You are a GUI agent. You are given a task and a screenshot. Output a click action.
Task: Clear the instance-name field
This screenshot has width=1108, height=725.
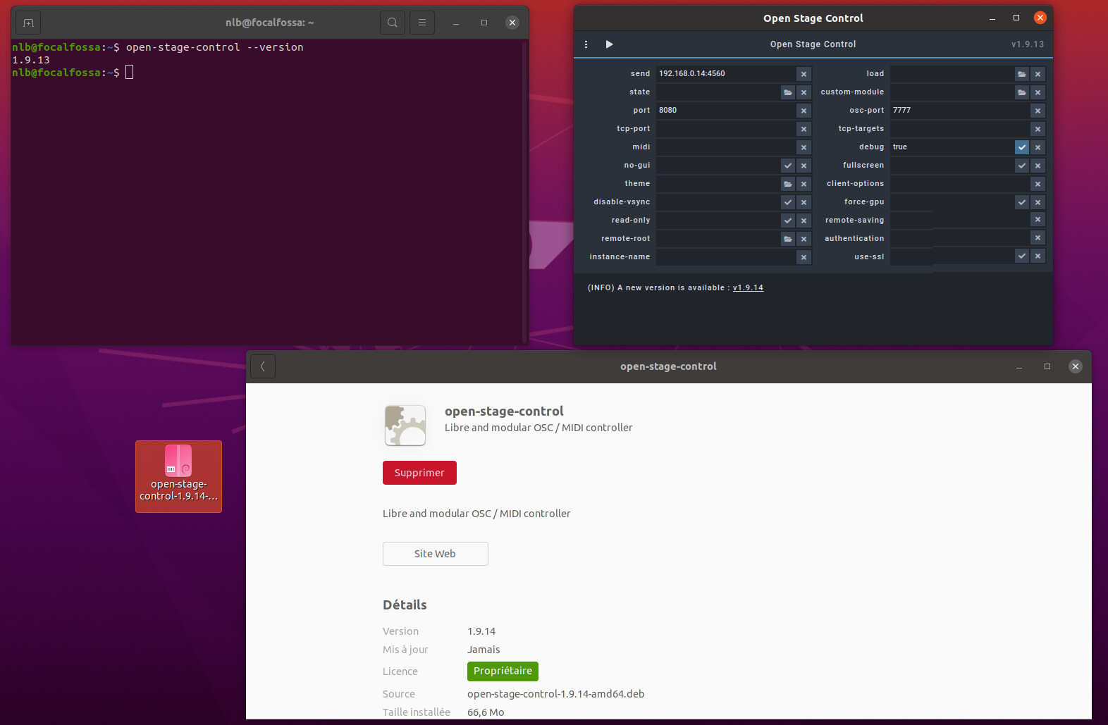(804, 257)
